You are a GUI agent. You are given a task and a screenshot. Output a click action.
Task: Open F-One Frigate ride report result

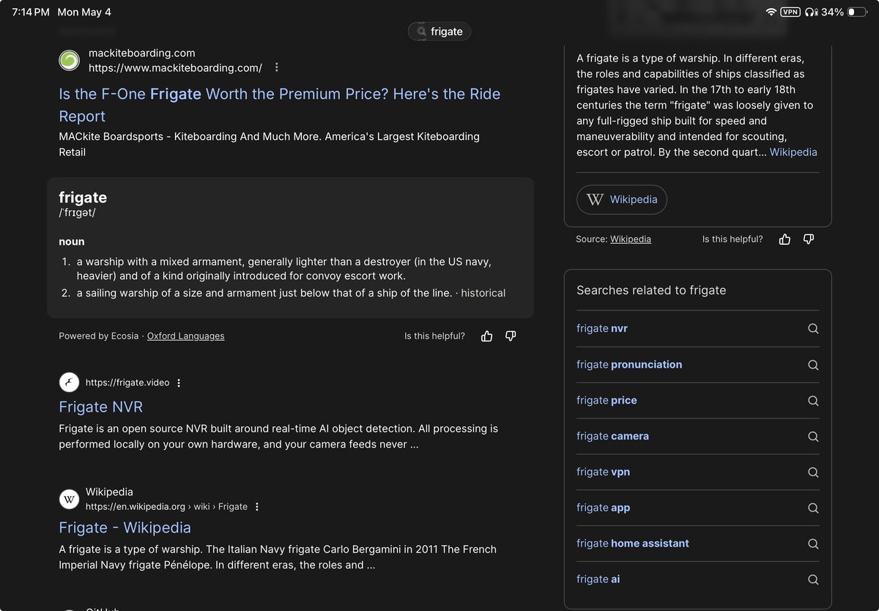pos(280,105)
